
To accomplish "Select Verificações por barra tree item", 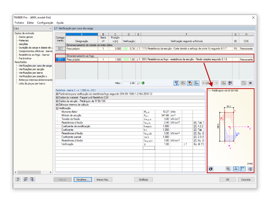I will click(x=31, y=73).
